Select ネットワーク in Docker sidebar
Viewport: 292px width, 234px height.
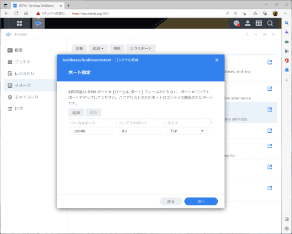pos(23,97)
